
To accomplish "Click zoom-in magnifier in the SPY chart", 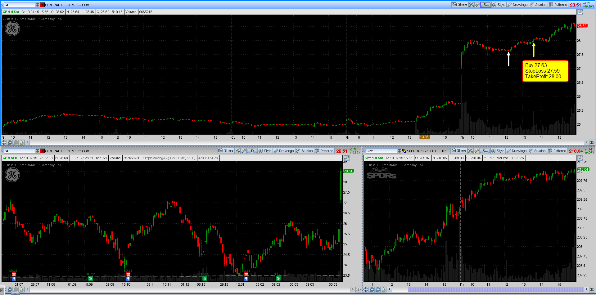I will coord(372,289).
